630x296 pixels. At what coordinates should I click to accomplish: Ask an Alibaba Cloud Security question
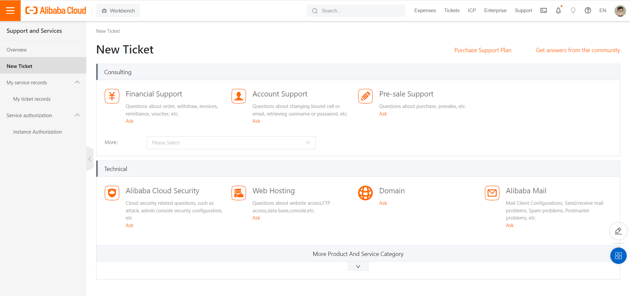pos(130,225)
